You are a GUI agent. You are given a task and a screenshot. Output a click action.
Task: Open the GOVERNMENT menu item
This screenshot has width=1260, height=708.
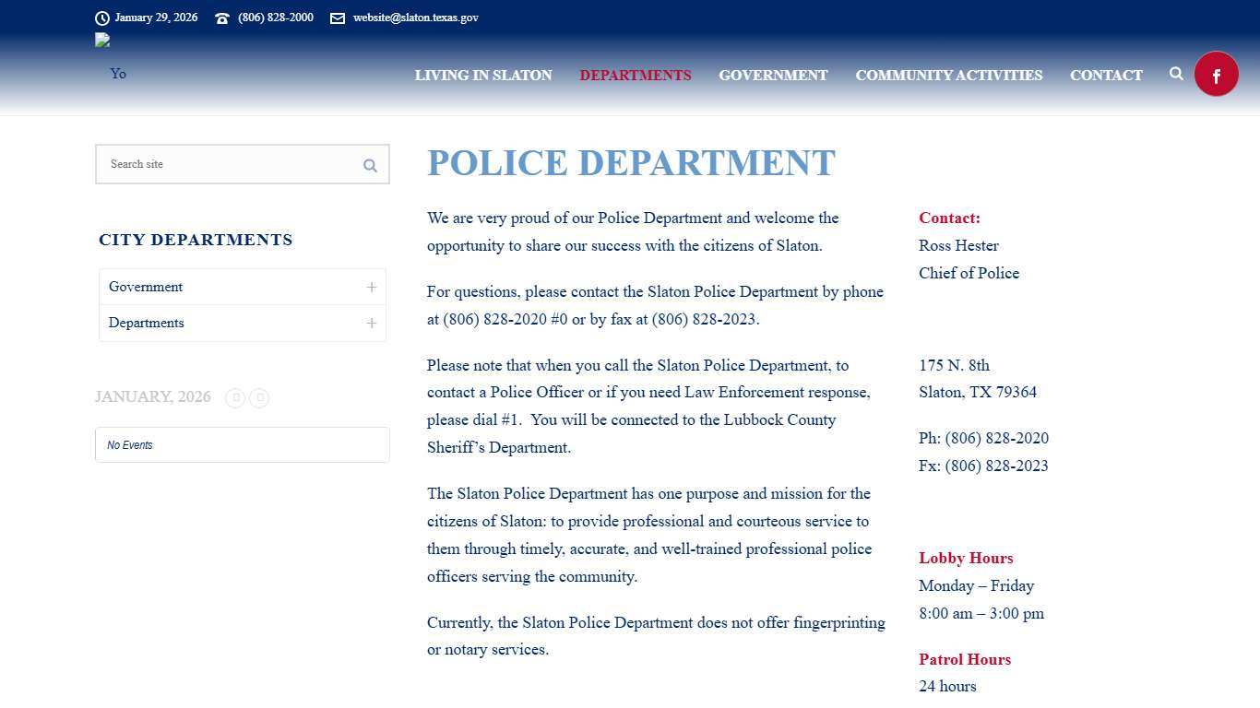773,76
